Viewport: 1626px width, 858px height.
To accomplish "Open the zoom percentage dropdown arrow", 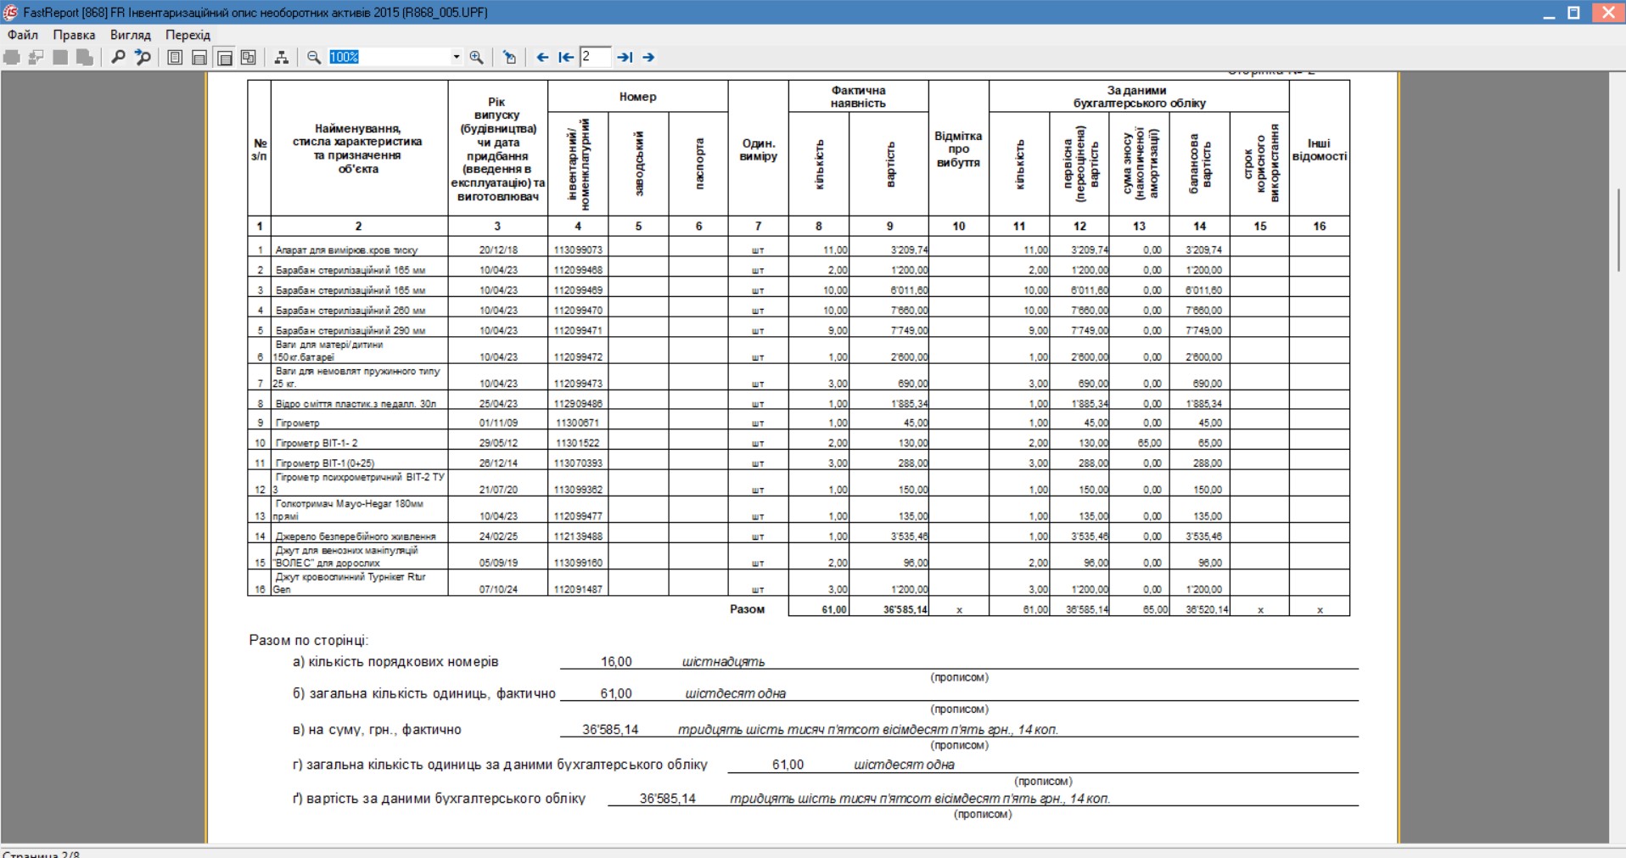I will [x=456, y=57].
